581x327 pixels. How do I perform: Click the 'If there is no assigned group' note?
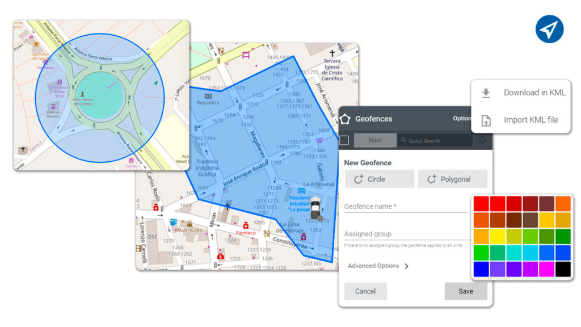pos(403,245)
